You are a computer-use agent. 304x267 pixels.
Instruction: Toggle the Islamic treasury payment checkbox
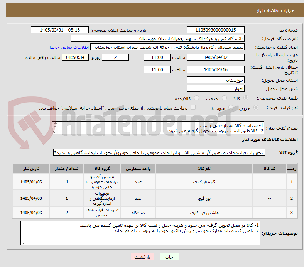click(193, 107)
